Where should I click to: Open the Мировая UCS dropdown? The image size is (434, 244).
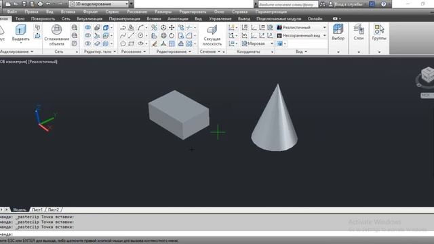pos(258,43)
